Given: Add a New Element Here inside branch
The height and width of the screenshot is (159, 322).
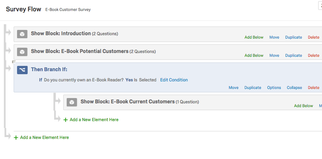Looking at the screenshot, I should (x=94, y=120).
